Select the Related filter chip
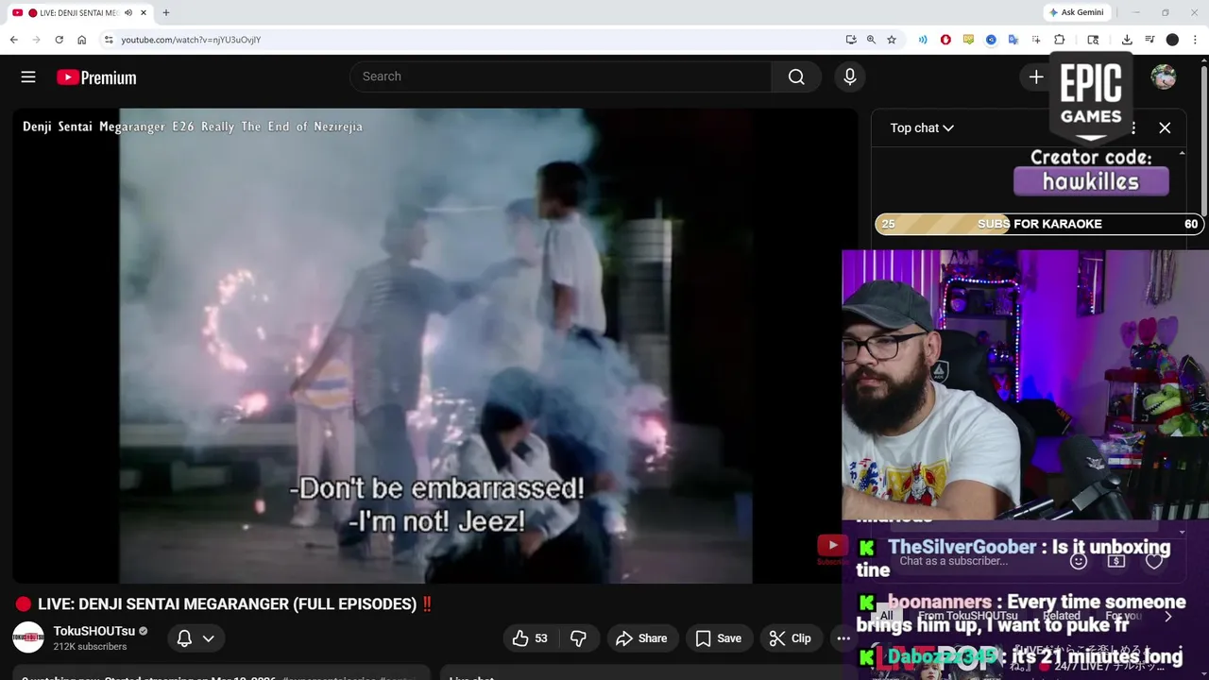This screenshot has height=680, width=1209. pyautogui.click(x=1062, y=616)
